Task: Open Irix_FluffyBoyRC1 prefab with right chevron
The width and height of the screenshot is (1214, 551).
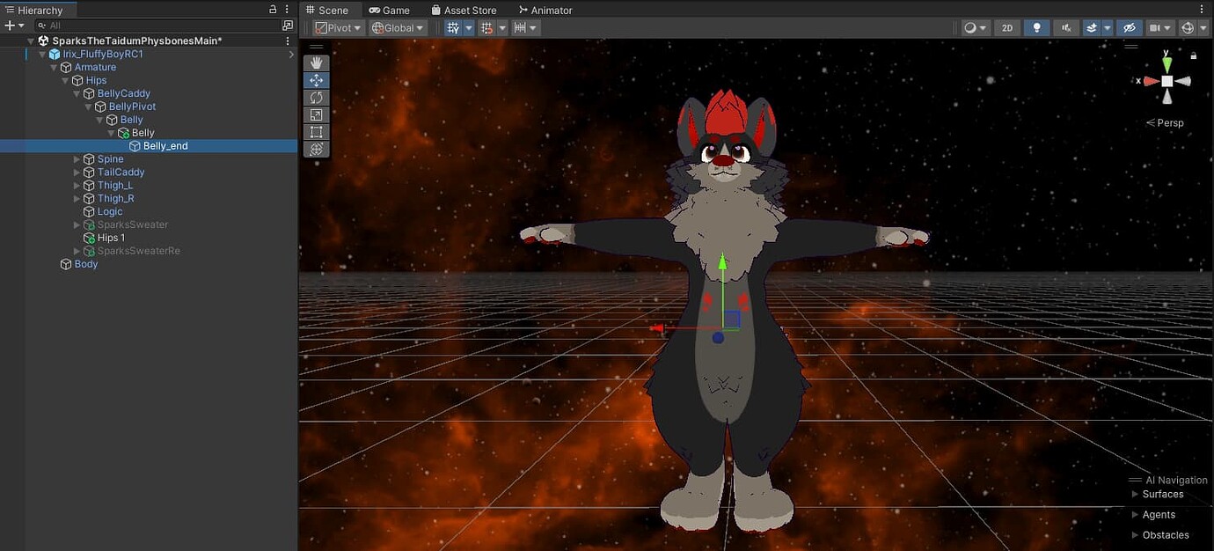Action: pyautogui.click(x=291, y=54)
